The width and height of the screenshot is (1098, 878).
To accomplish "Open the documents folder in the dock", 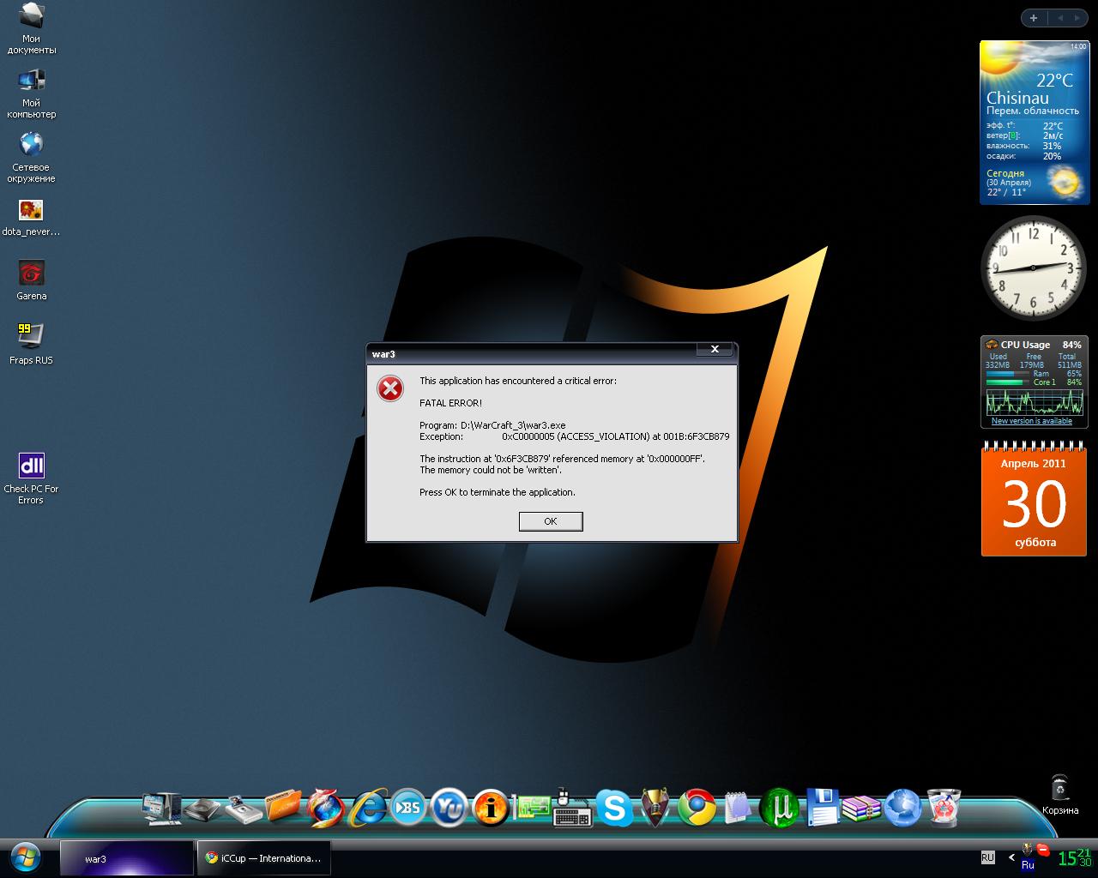I will click(284, 807).
